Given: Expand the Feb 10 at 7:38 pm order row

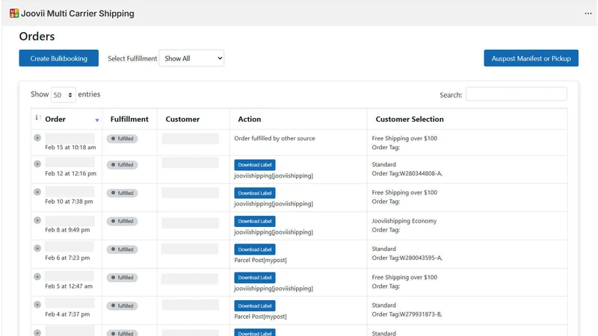Looking at the screenshot, I should (x=37, y=192).
